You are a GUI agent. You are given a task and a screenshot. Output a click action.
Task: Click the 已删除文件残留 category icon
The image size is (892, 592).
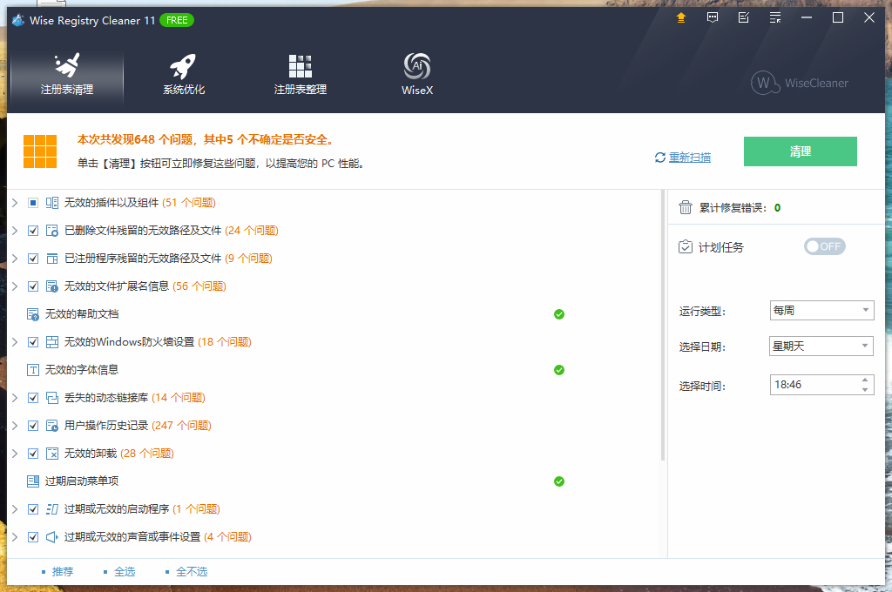tap(51, 231)
